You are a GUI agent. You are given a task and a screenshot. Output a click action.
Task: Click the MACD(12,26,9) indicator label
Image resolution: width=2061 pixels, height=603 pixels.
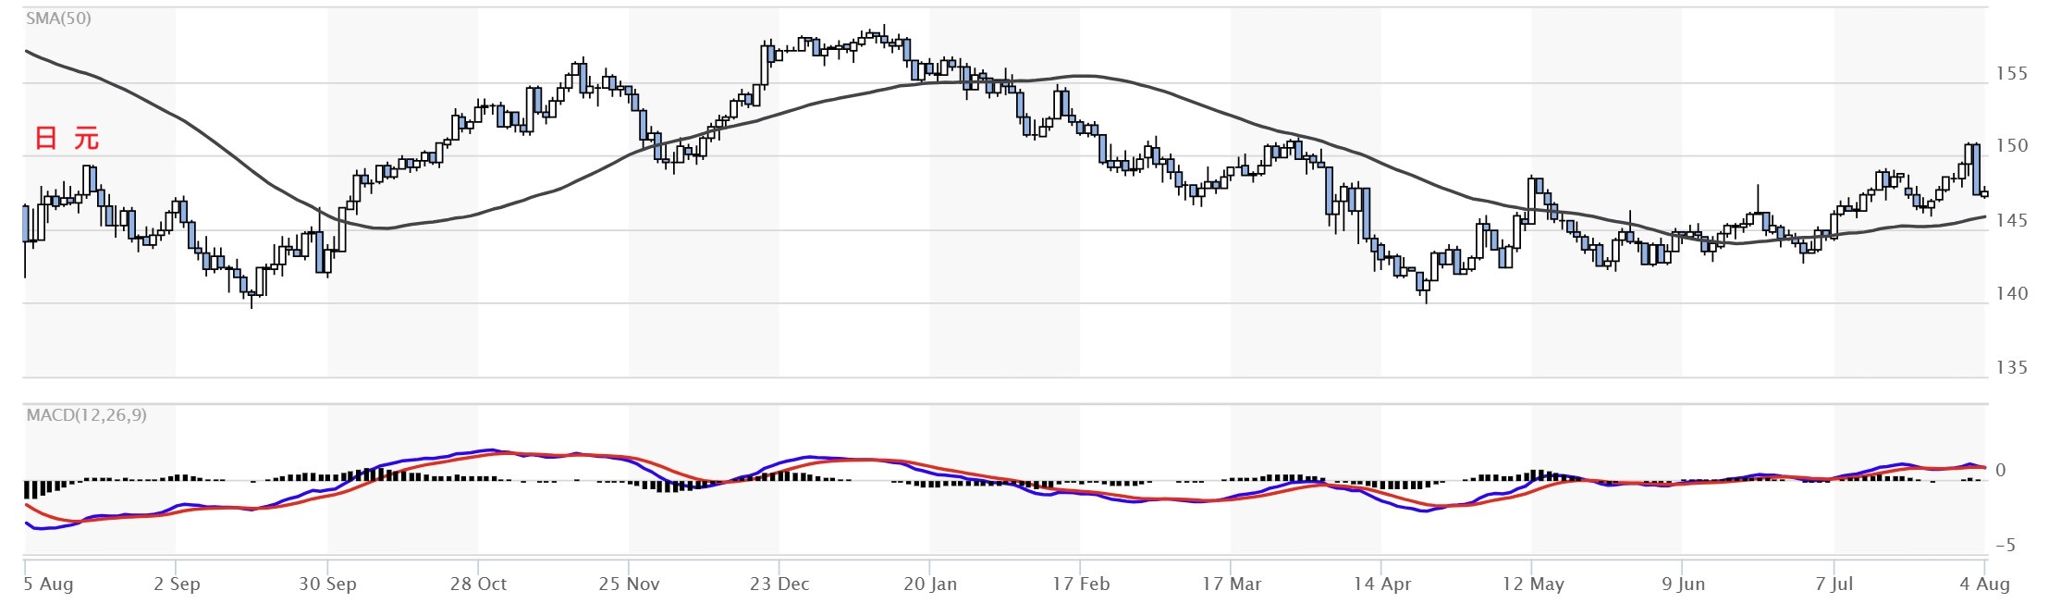click(x=86, y=415)
